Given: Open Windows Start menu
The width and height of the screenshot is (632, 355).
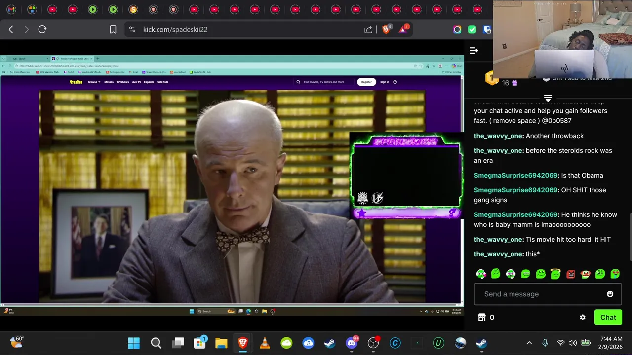Looking at the screenshot, I should 134,343.
